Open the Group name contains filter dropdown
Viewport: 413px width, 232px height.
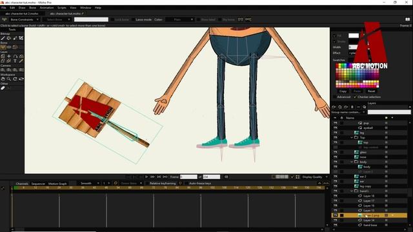point(348,112)
